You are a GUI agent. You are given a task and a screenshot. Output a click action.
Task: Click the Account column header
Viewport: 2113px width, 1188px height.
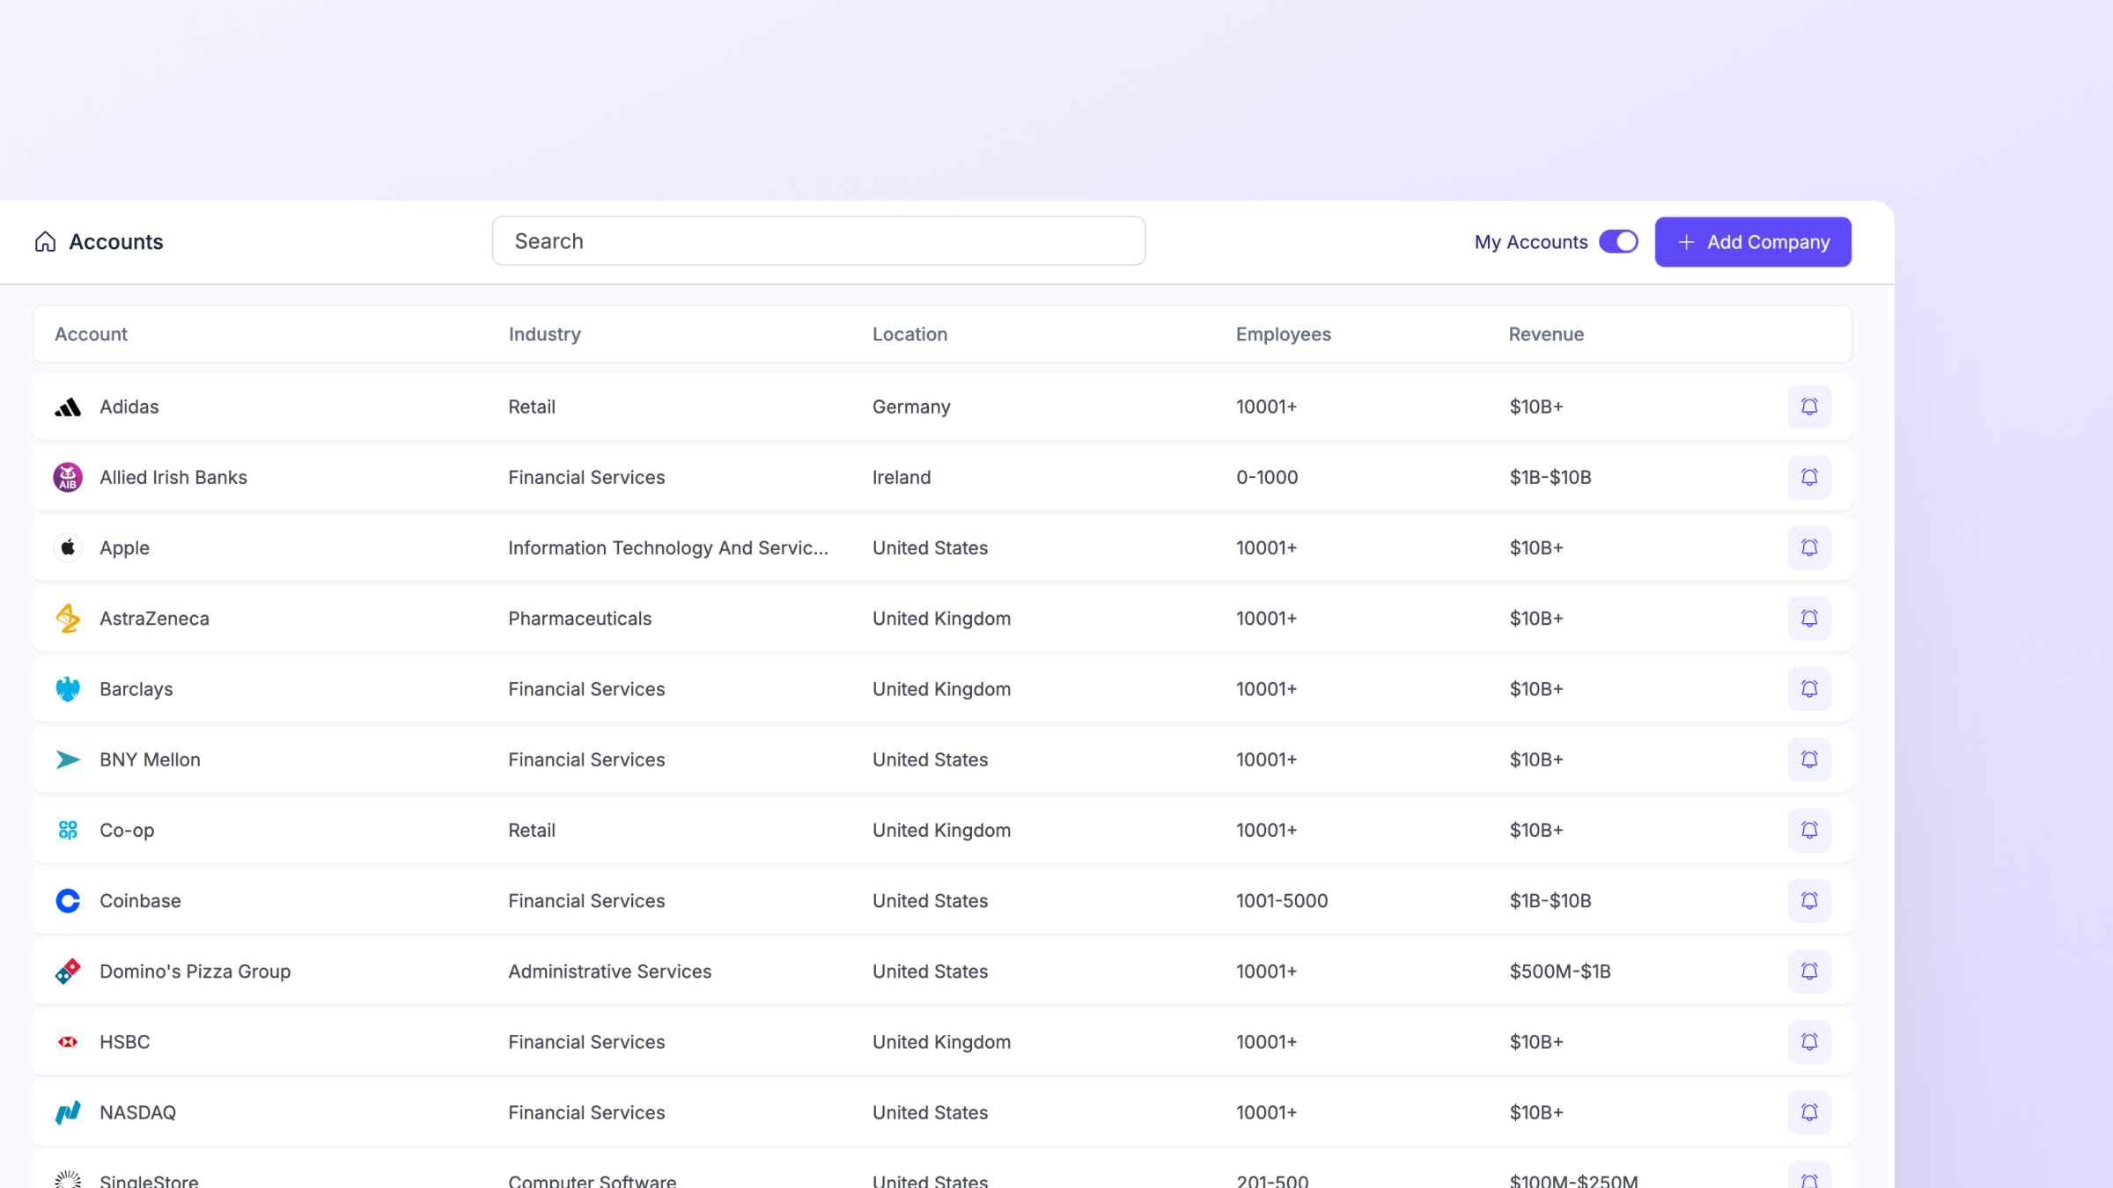(x=91, y=334)
